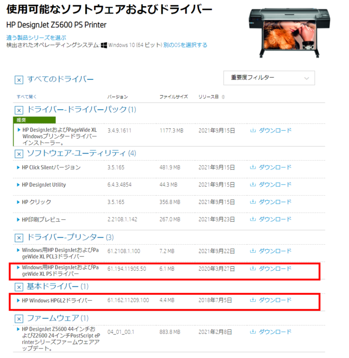This screenshot has height=358, width=349.
Task: Click the HP印刷プレビュー item name
Action: click(44, 220)
